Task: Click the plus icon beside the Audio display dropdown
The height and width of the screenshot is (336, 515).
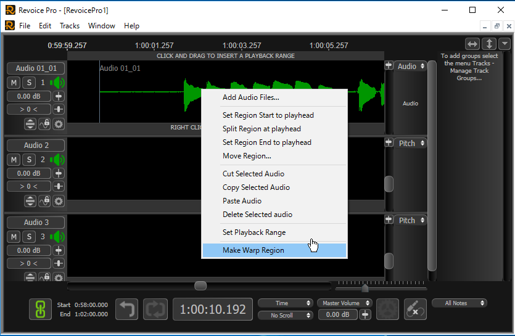Action: click(x=389, y=65)
